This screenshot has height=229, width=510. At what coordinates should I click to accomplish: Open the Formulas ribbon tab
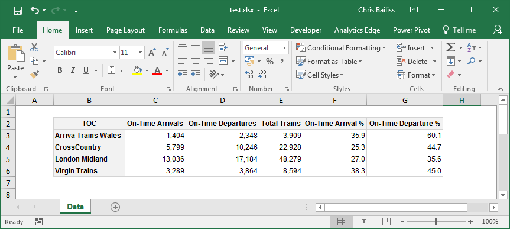[x=173, y=30]
